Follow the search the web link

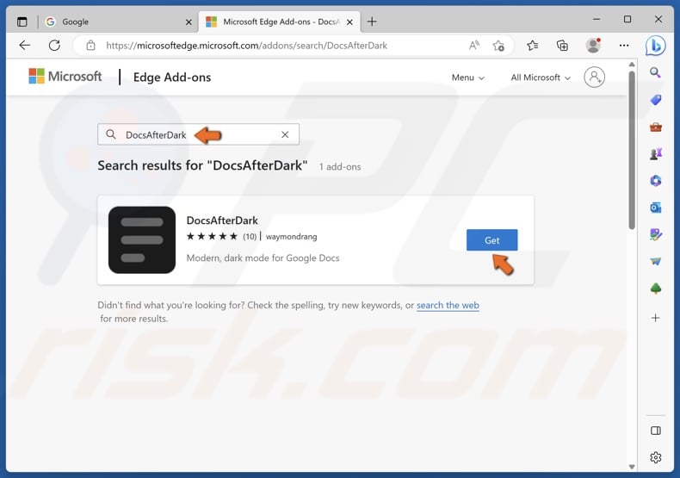(448, 306)
